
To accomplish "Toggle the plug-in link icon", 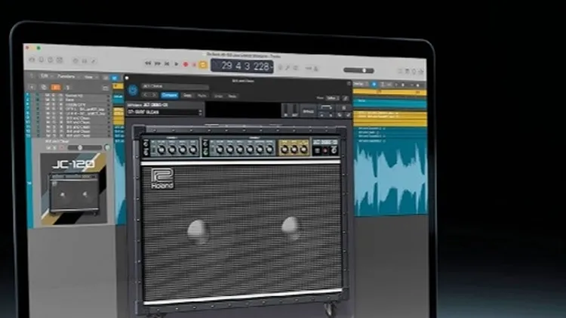I will 346,98.
